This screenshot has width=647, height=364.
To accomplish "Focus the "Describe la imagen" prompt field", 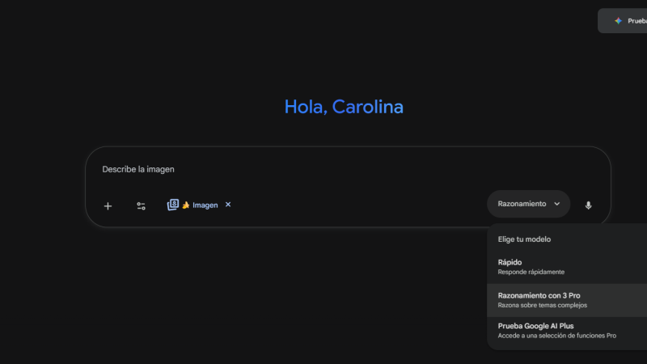I will pos(323,169).
